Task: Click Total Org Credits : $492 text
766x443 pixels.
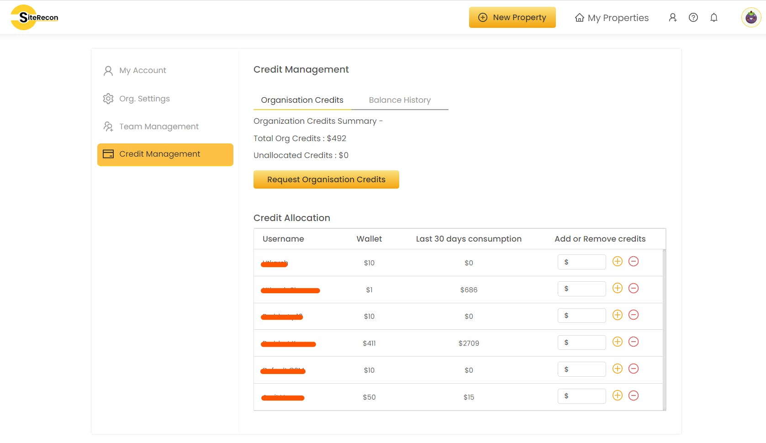Action: (300, 138)
